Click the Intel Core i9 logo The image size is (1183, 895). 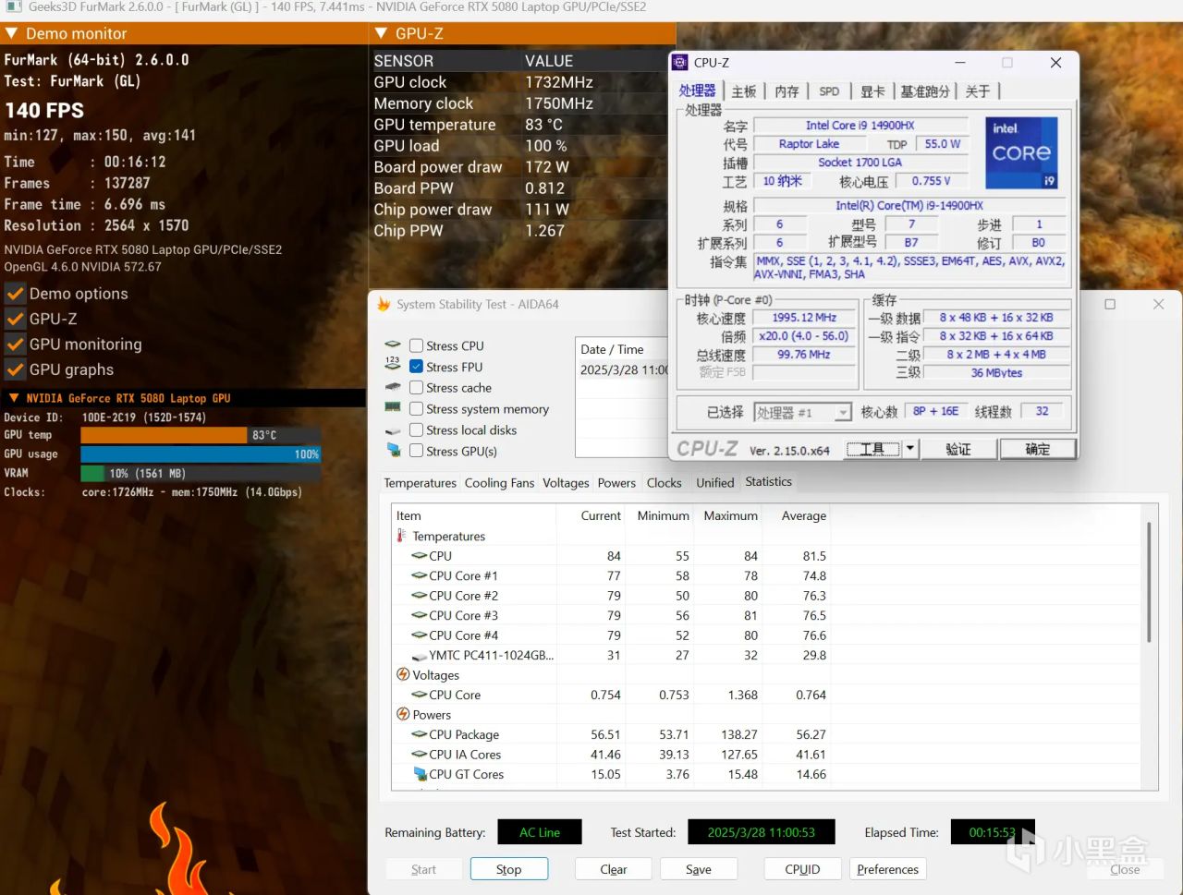[1021, 152]
